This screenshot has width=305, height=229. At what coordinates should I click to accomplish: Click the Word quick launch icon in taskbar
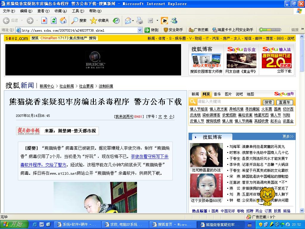(x=42, y=225)
